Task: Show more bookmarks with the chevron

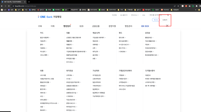Action: (196, 10)
